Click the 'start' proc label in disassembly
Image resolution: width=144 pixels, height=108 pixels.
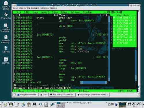point(40,18)
